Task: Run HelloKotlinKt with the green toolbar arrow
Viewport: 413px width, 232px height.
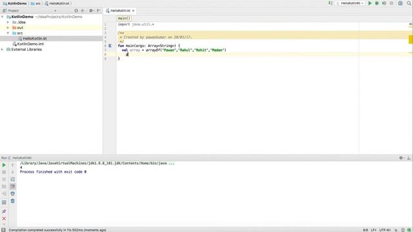Action: tap(370, 3)
